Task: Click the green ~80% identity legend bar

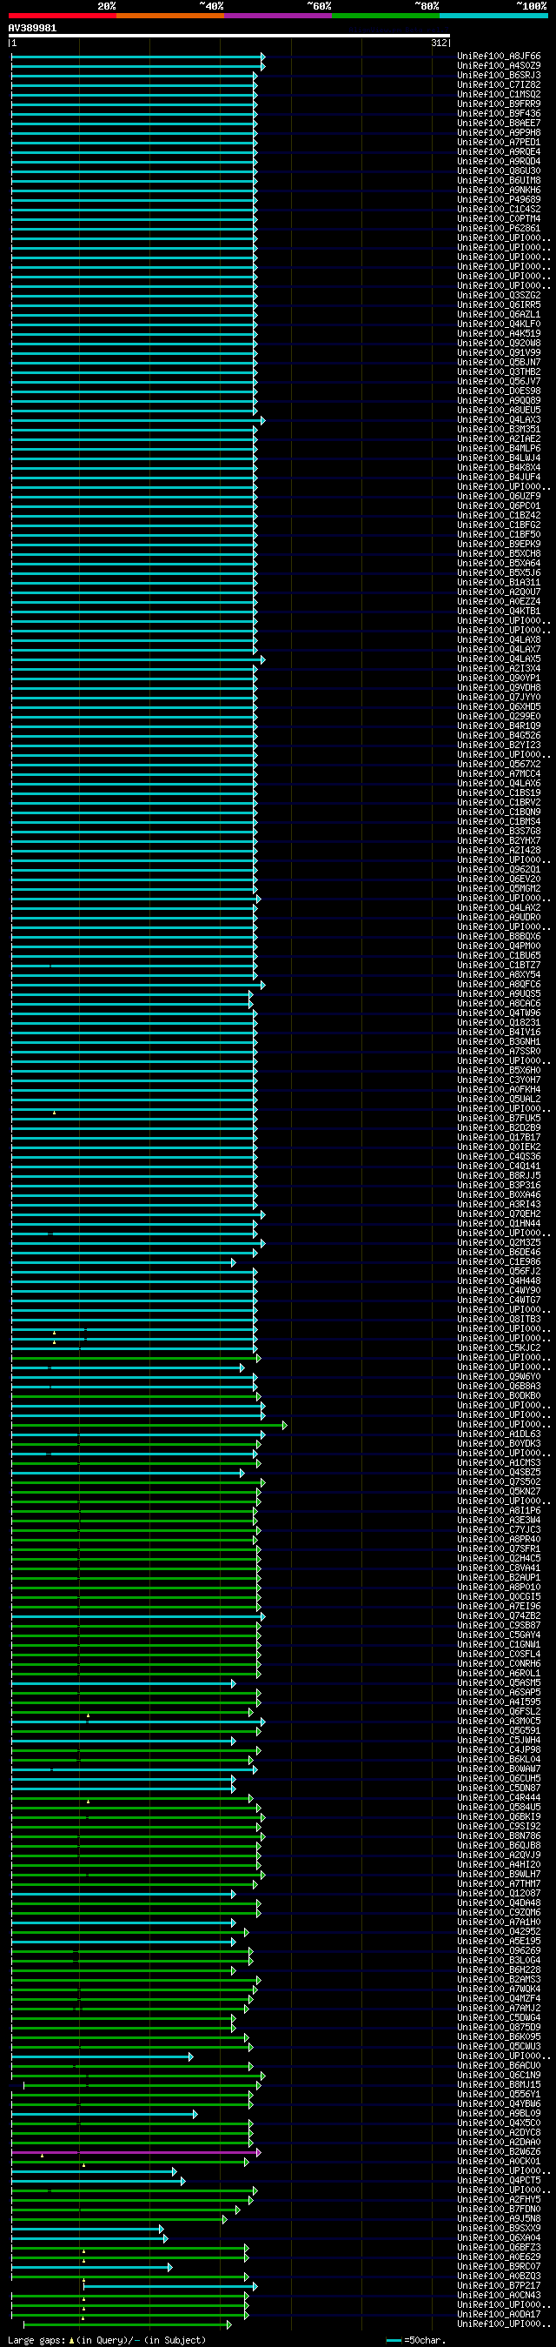Action: pos(386,16)
